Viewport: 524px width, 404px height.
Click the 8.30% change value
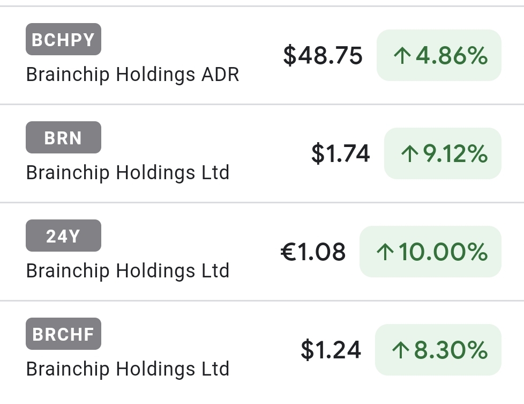(x=451, y=350)
